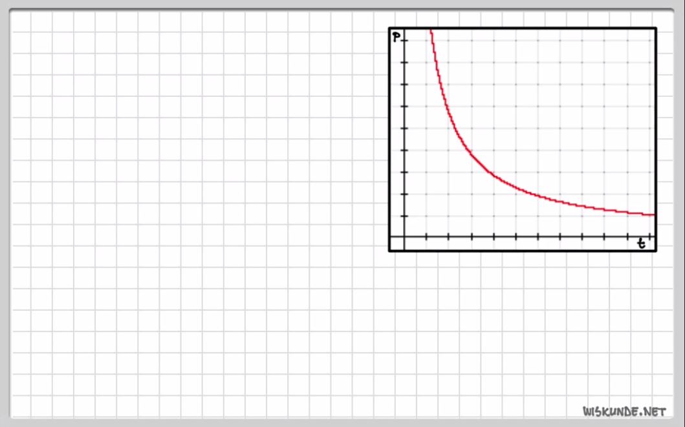Click the P label on the vertical axis
The width and height of the screenshot is (685, 427).
[396, 37]
